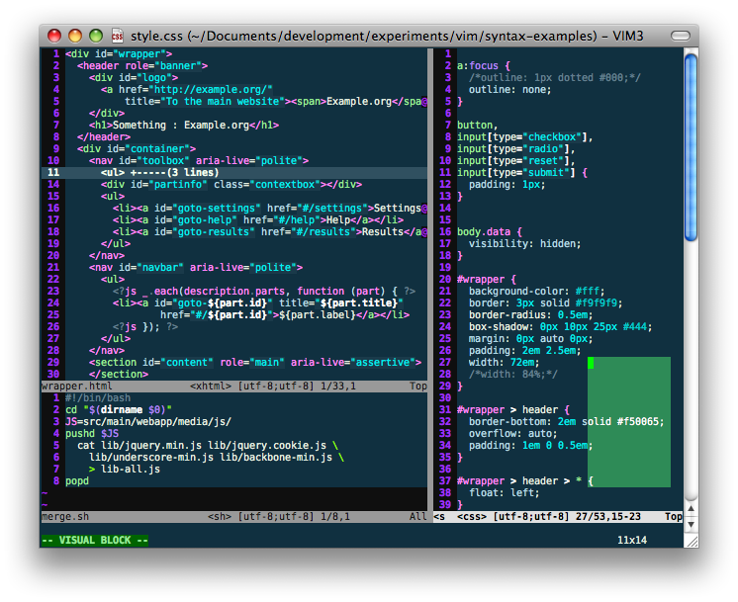Click the wrapper.html status line
The height and width of the screenshot is (602, 738).
point(234,387)
